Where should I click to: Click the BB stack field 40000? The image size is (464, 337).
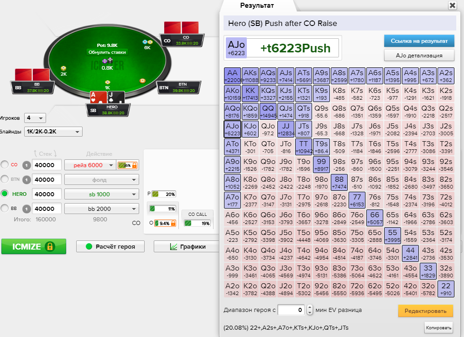pos(47,209)
